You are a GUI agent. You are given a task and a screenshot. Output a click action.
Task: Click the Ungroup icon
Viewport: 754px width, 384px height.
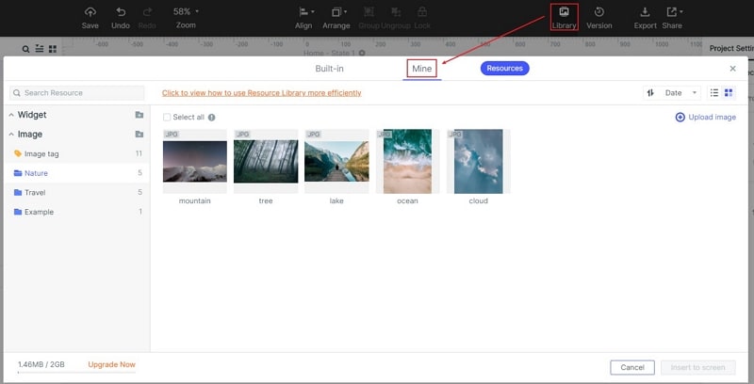click(396, 12)
